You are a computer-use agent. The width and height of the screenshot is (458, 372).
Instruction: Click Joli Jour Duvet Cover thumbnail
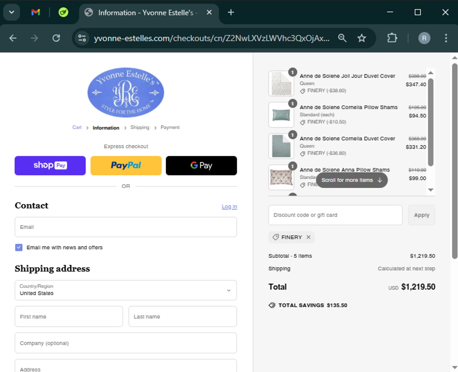click(x=281, y=84)
